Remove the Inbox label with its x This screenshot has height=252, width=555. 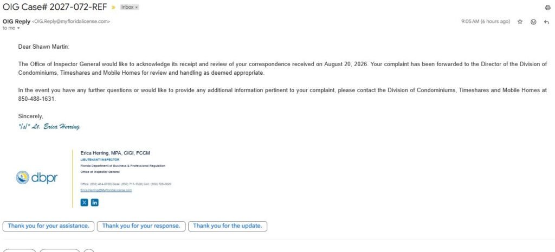[x=137, y=7]
